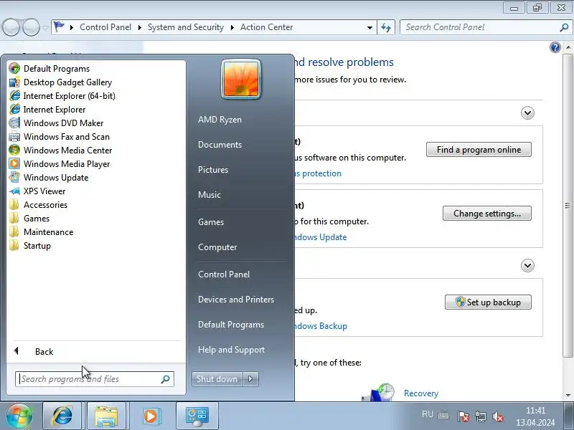Screen dimensions: 574x430
Task: Open Pictures from start menu
Action: point(213,170)
